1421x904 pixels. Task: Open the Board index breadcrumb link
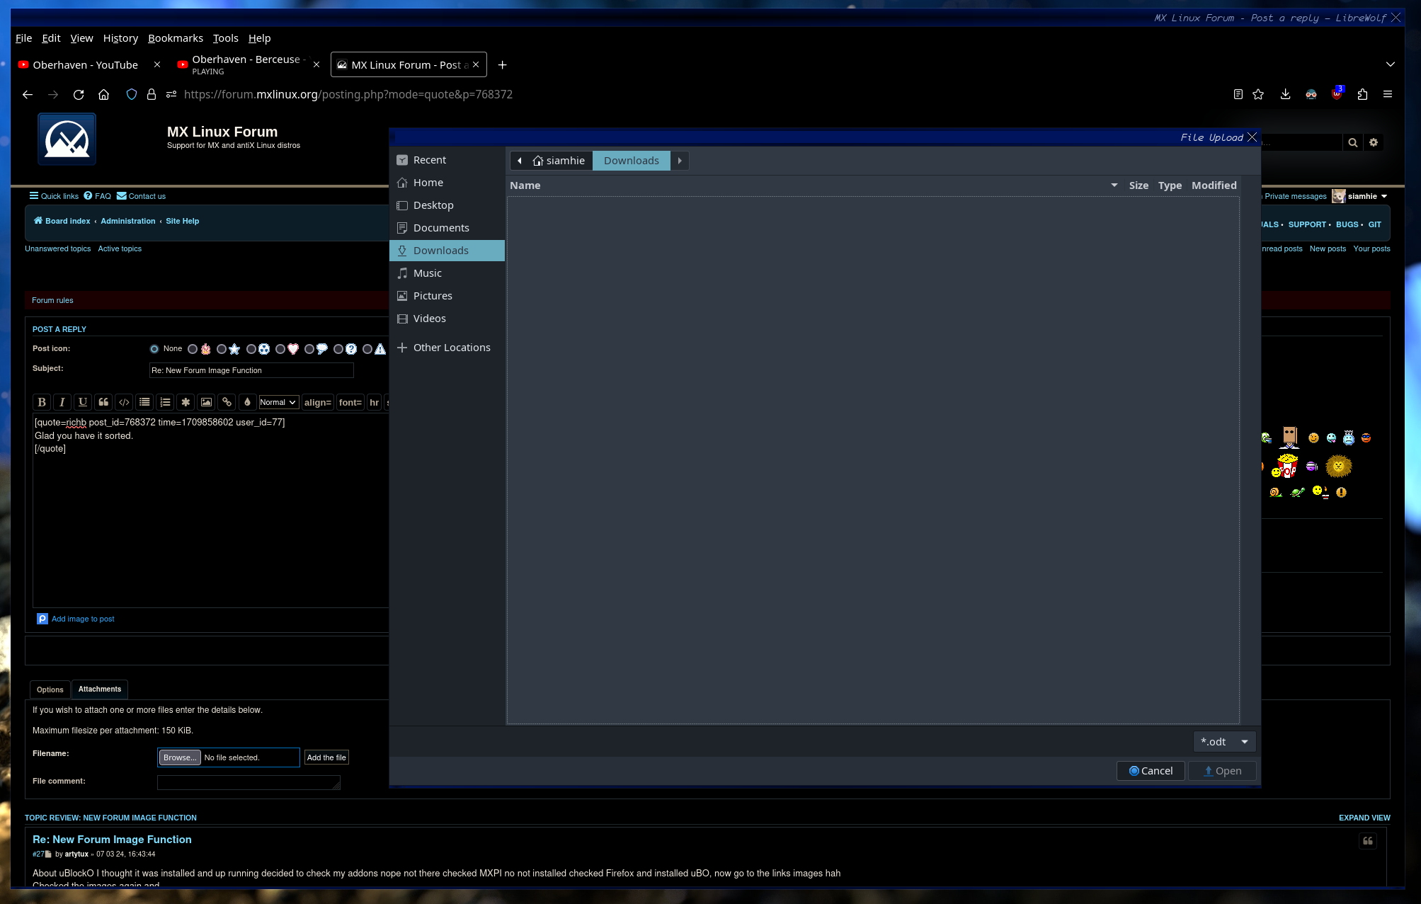pos(62,221)
